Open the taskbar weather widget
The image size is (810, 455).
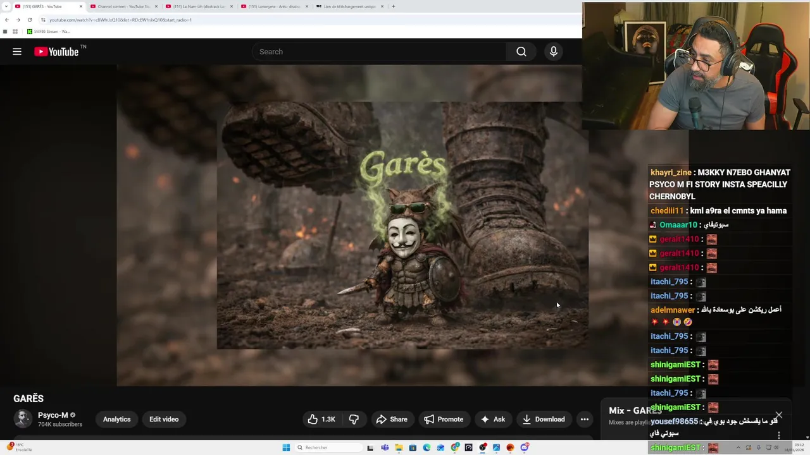coord(19,447)
